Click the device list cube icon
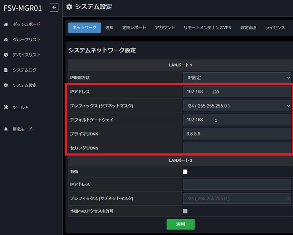The height and width of the screenshot is (235, 293). [x=6, y=55]
